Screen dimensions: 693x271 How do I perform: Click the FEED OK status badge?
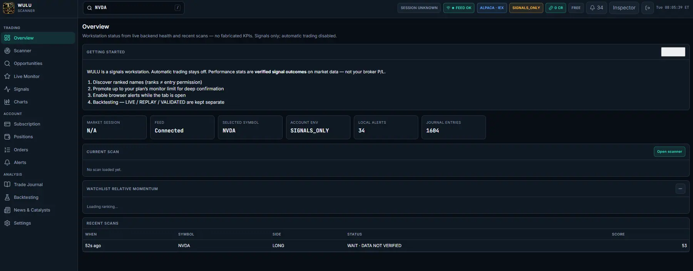(459, 8)
